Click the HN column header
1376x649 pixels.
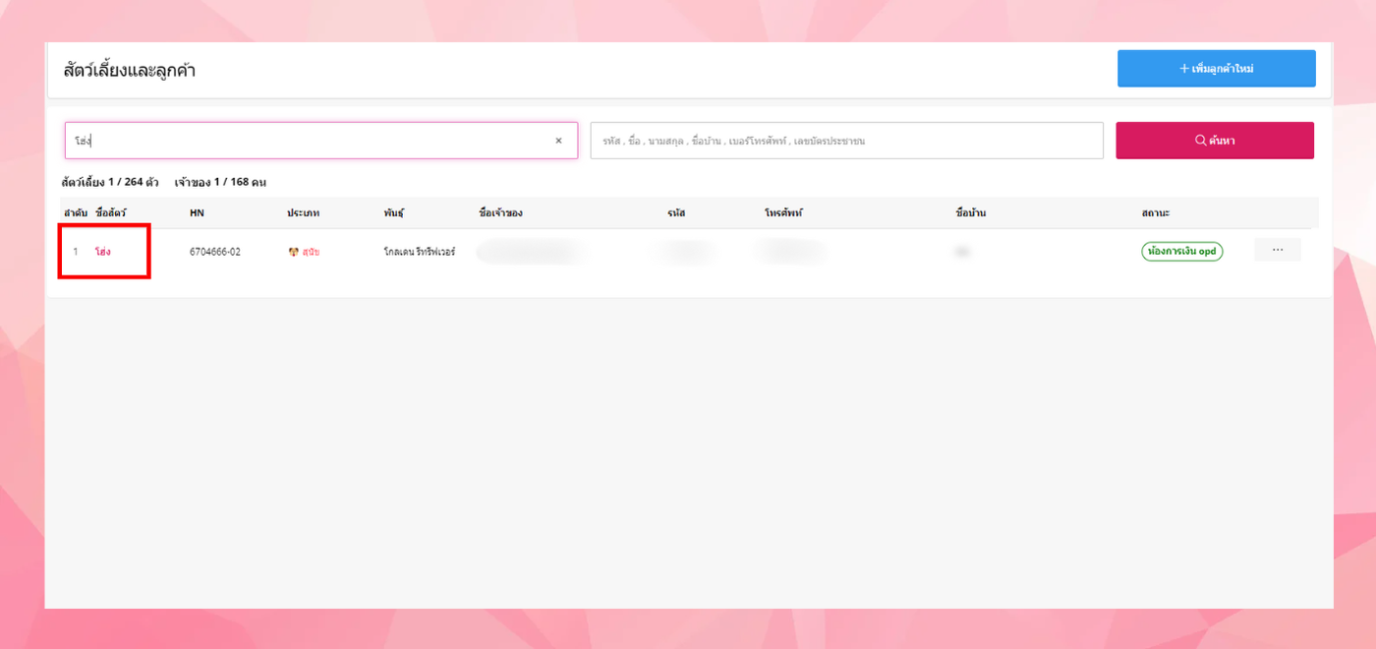click(197, 213)
